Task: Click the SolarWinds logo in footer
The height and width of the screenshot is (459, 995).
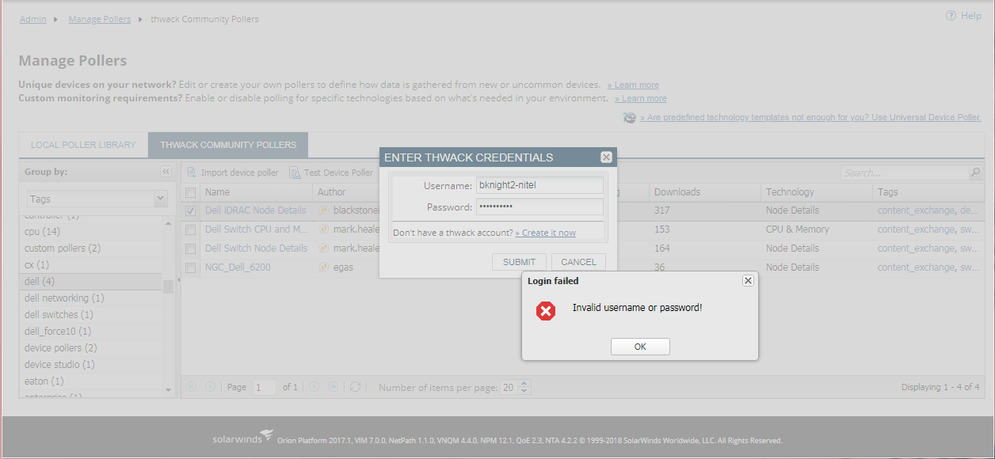Action: coord(242,438)
